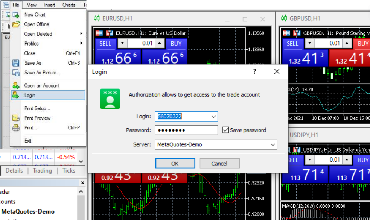Click the New Chart icon in File menu
This screenshot has height=220, width=370.
click(x=16, y=15)
